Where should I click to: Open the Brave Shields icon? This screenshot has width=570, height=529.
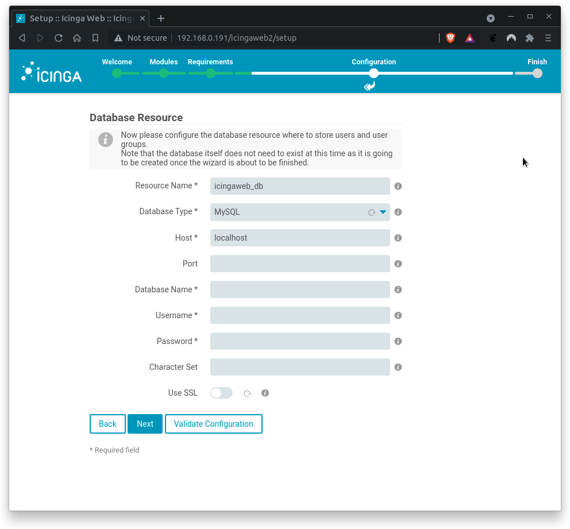click(450, 38)
